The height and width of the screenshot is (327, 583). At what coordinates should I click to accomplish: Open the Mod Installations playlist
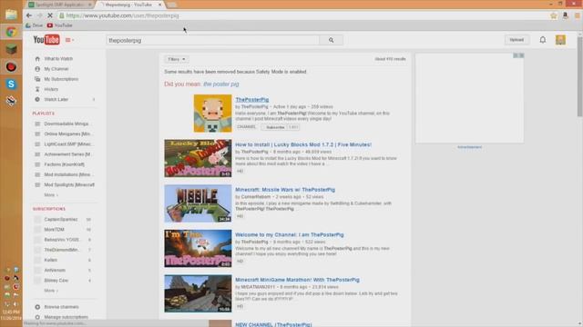(x=69, y=174)
